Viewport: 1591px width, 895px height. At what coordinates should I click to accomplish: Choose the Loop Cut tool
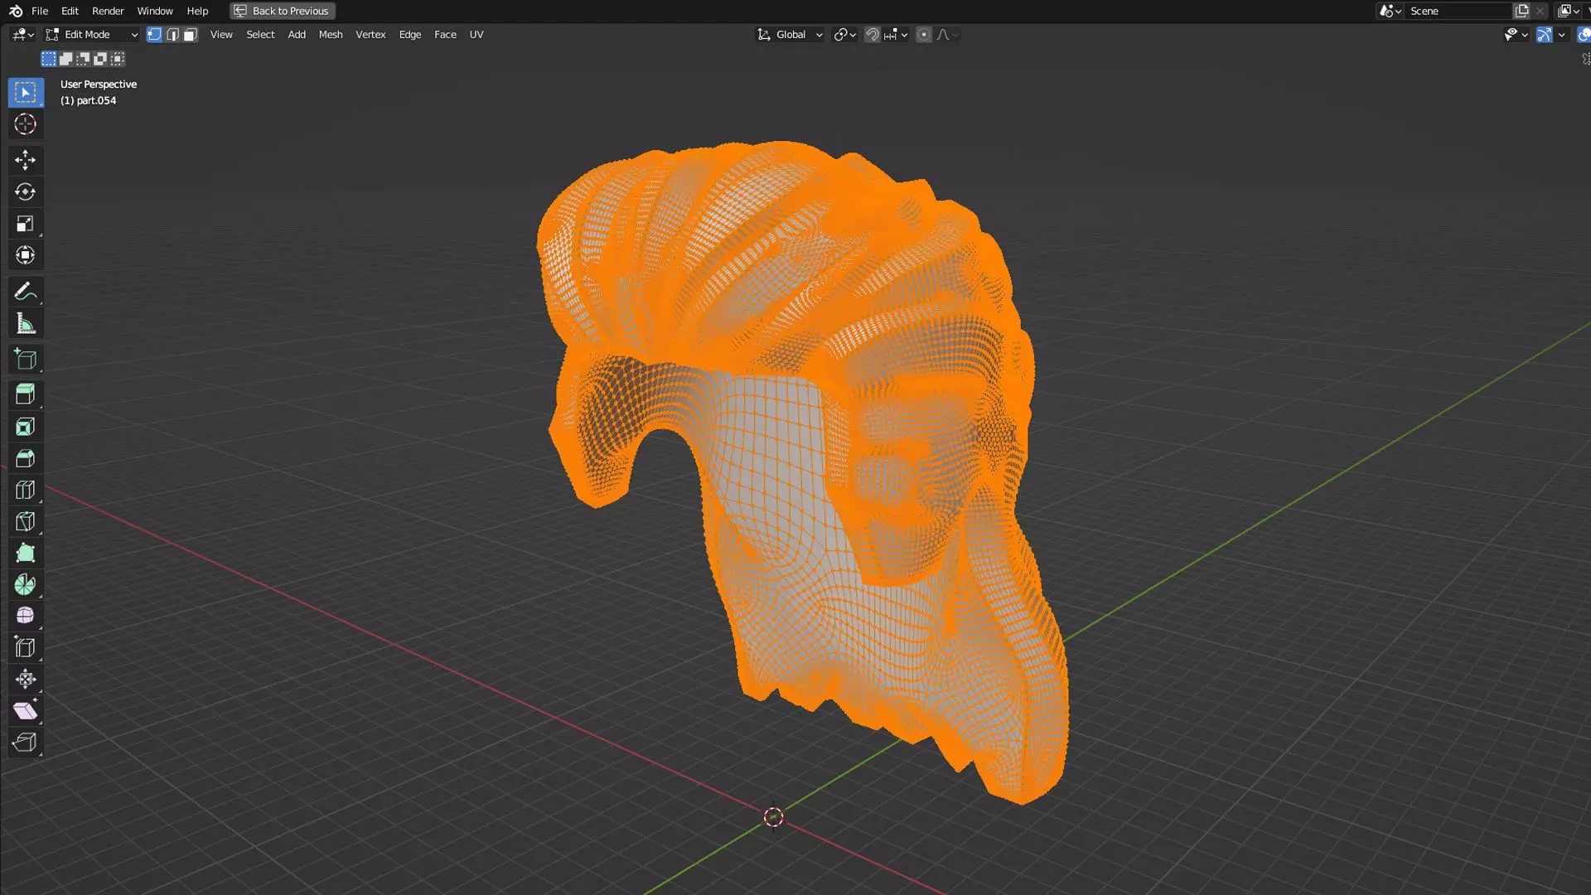coord(26,490)
